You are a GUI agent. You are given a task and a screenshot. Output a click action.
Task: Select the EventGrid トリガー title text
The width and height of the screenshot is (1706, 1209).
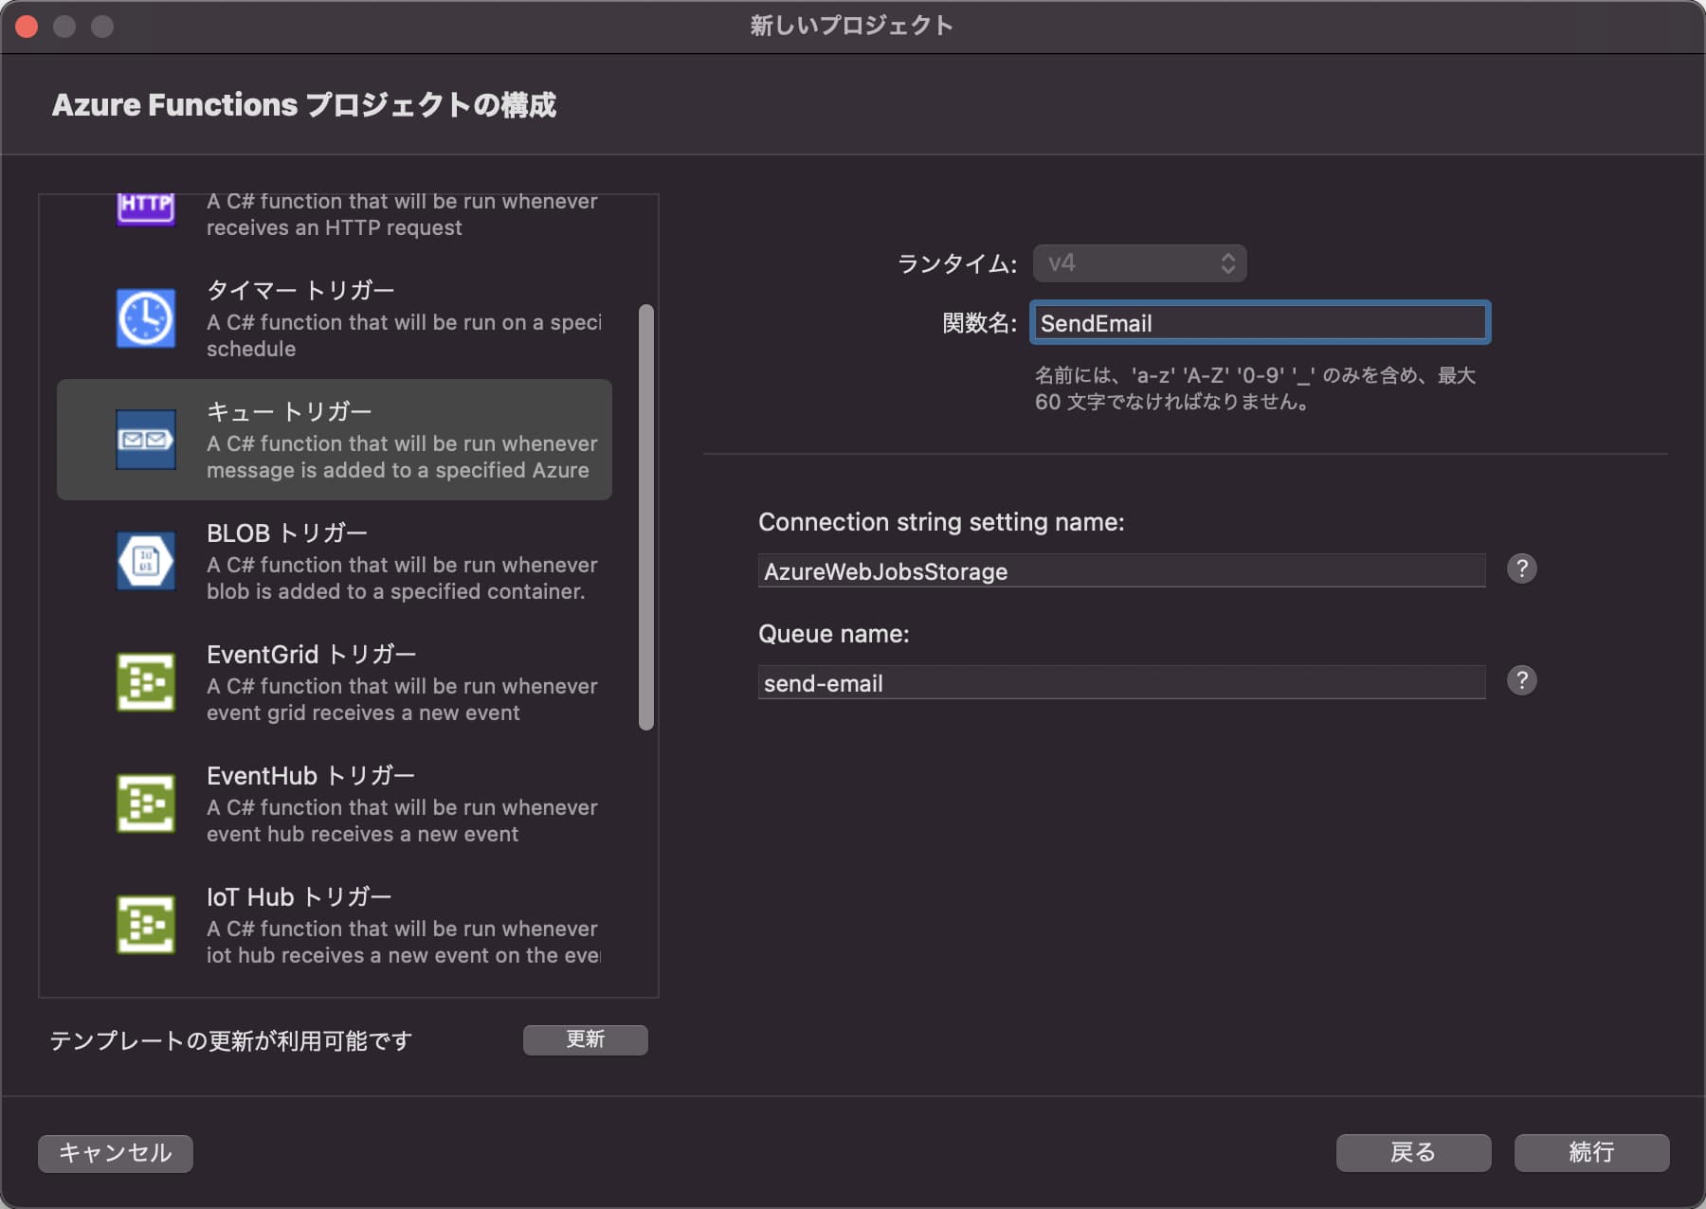pos(312,654)
